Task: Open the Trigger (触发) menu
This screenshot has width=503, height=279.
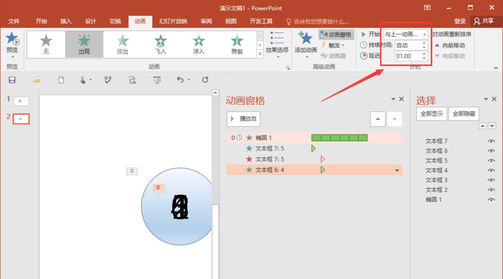Action: tap(332, 45)
